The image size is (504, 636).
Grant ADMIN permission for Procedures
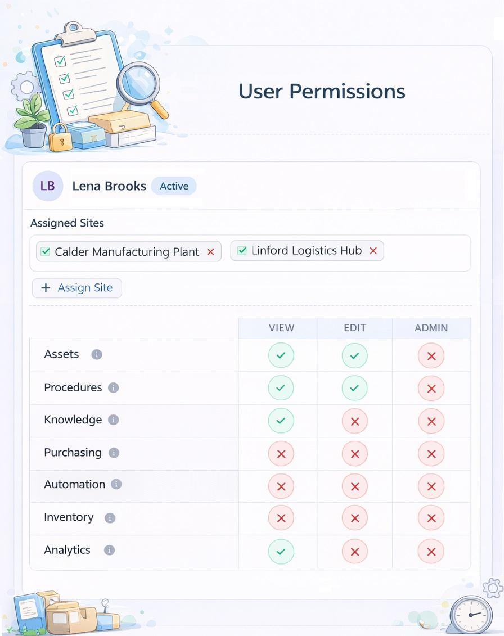431,388
